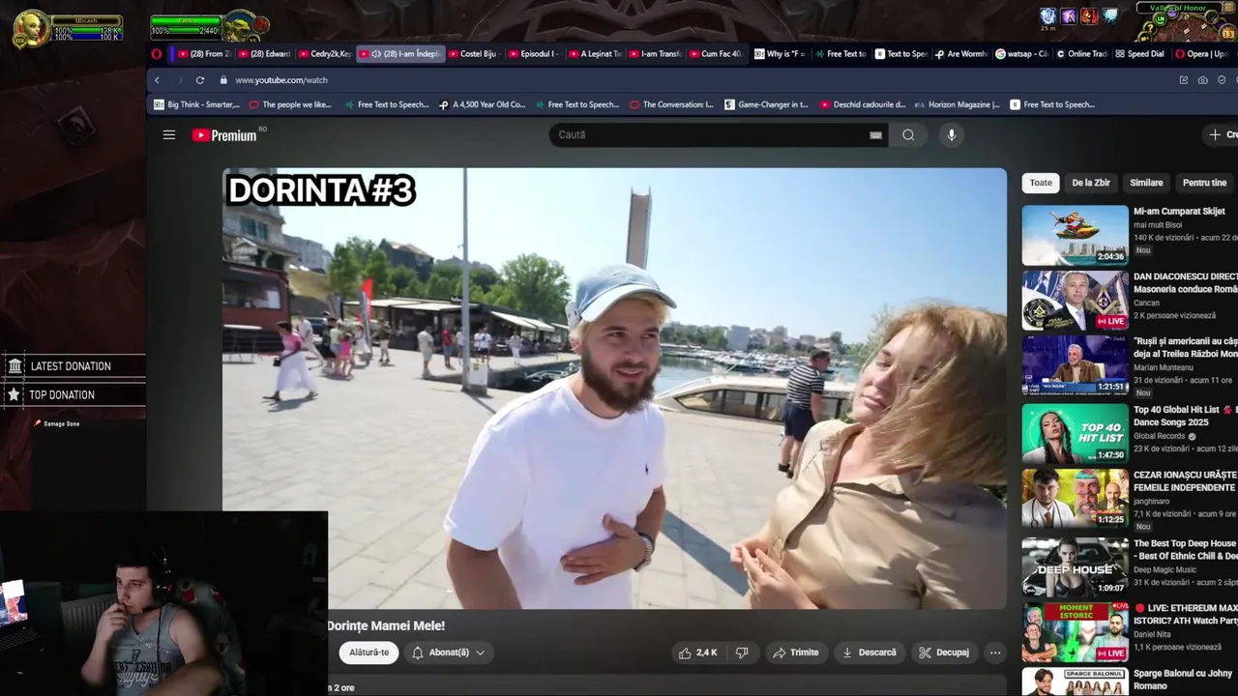Viewport: 1238px width, 696px height.
Task: Open the Top 40 Hit List thumbnail
Action: (1076, 433)
